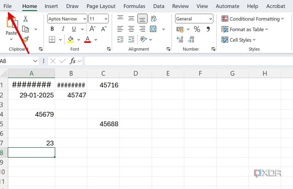293x189 pixels.
Task: Click the Copy icon in Clipboard
Action: pyautogui.click(x=26, y=29)
